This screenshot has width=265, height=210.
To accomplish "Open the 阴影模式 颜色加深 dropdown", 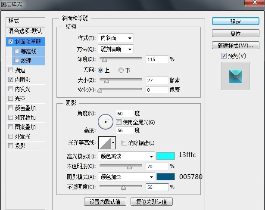I will pyautogui.click(x=126, y=177).
